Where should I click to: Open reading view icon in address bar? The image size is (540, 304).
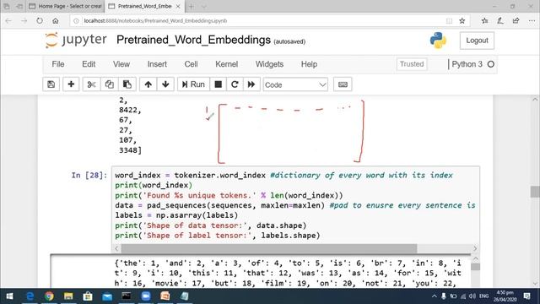pos(449,20)
